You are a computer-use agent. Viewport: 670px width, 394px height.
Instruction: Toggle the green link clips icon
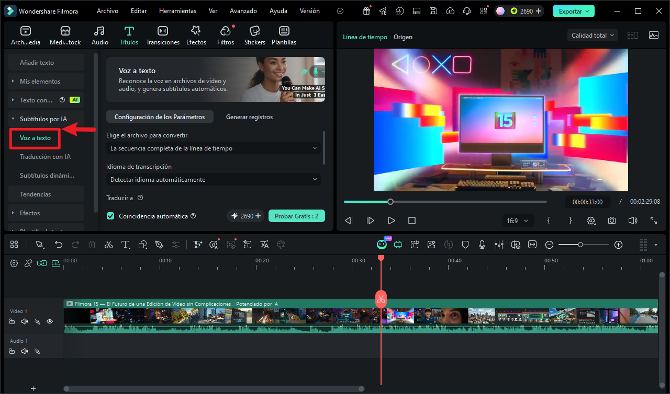click(42, 263)
